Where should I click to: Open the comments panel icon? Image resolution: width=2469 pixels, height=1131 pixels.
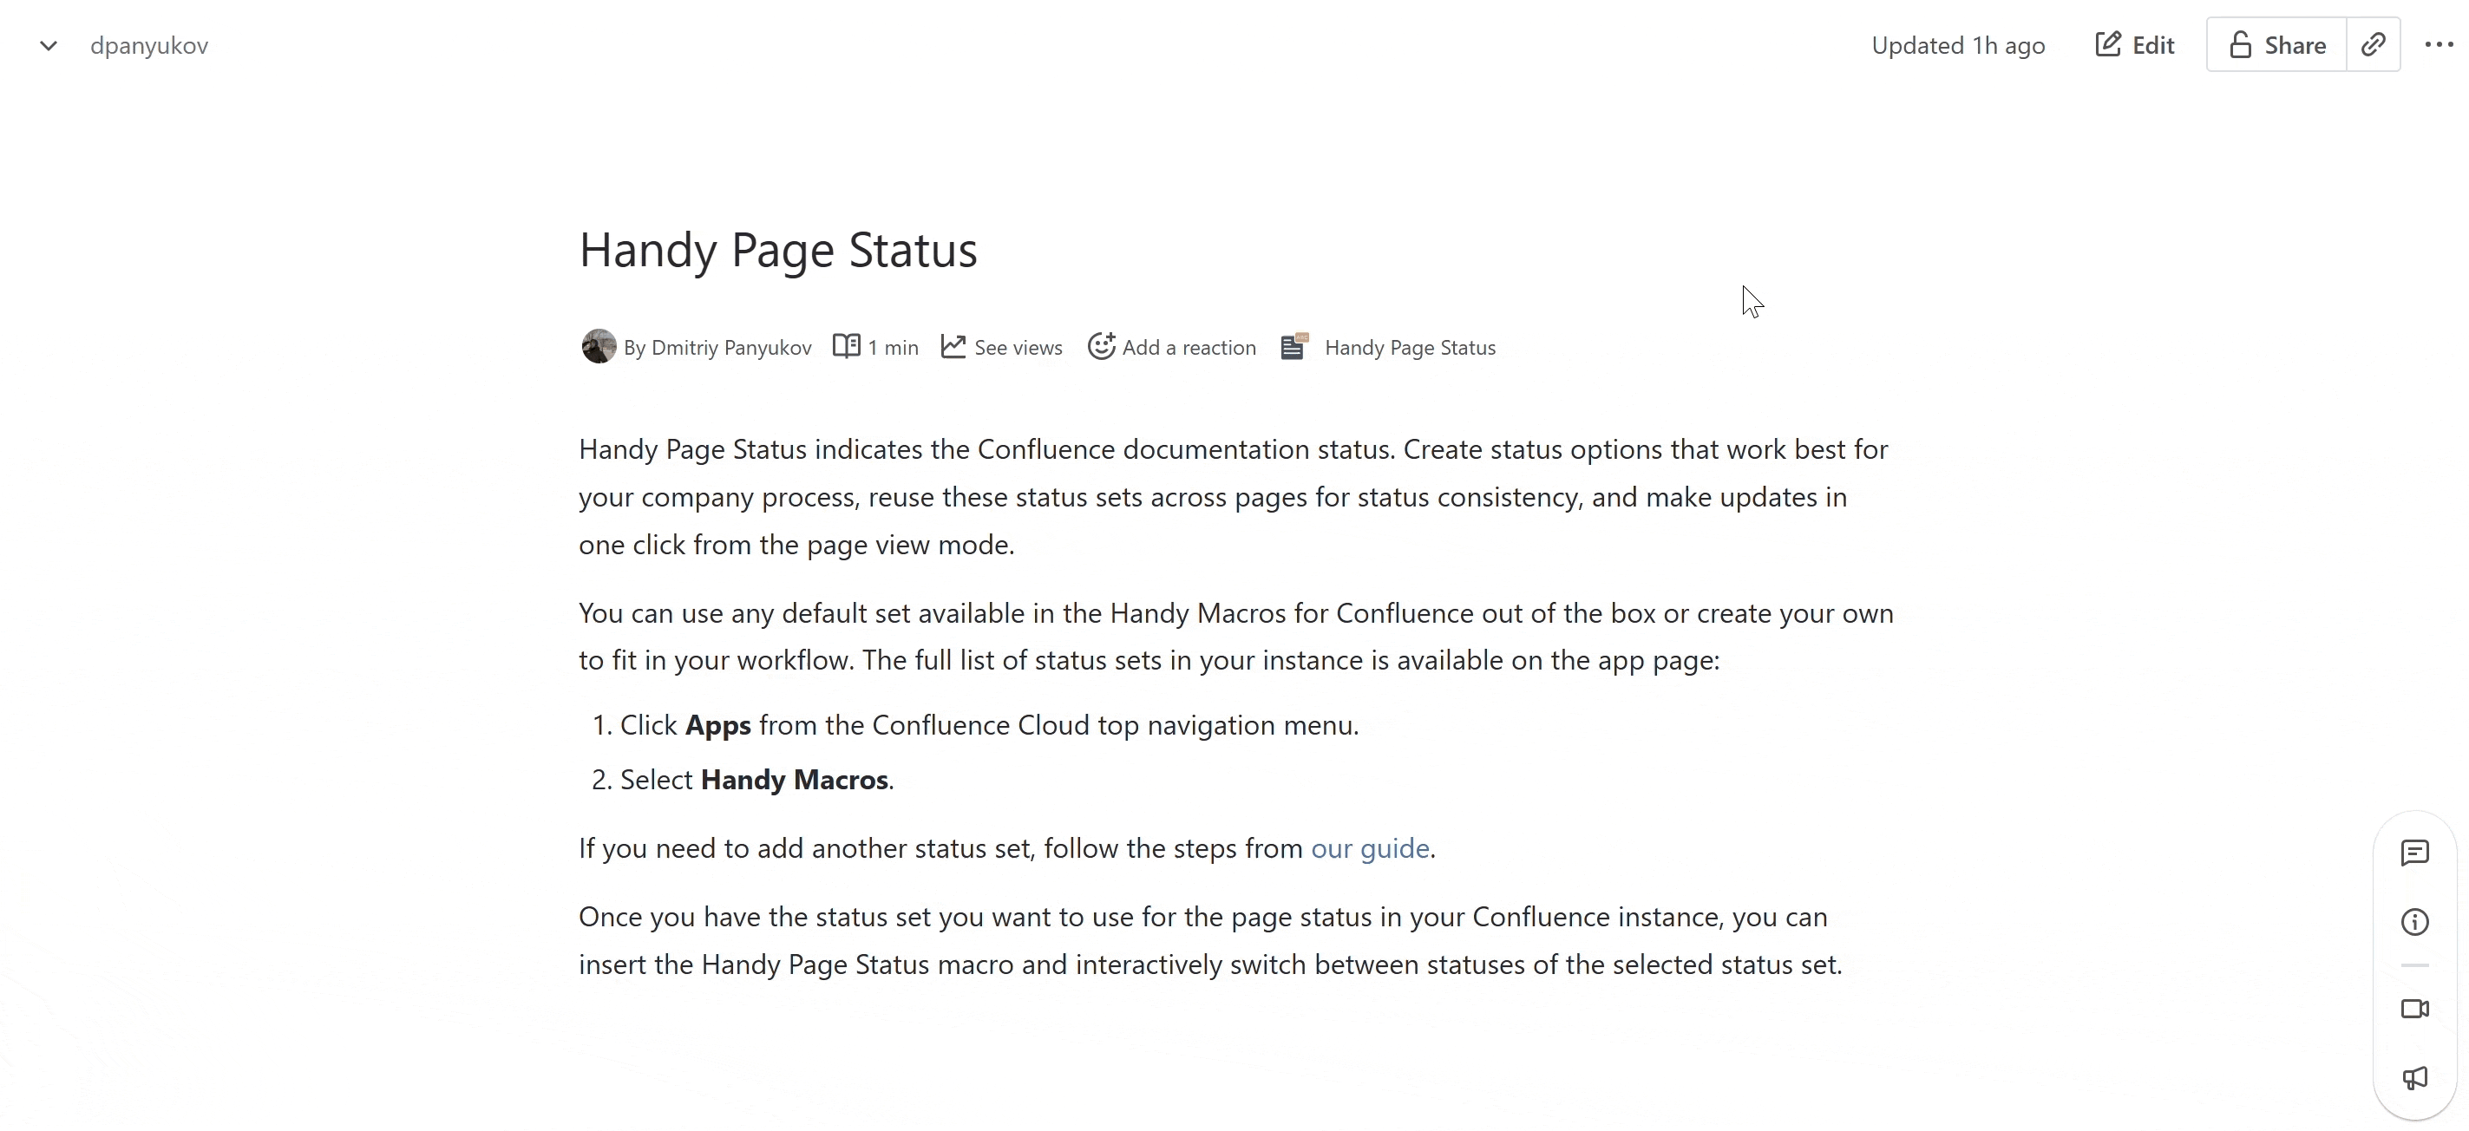(x=2414, y=852)
